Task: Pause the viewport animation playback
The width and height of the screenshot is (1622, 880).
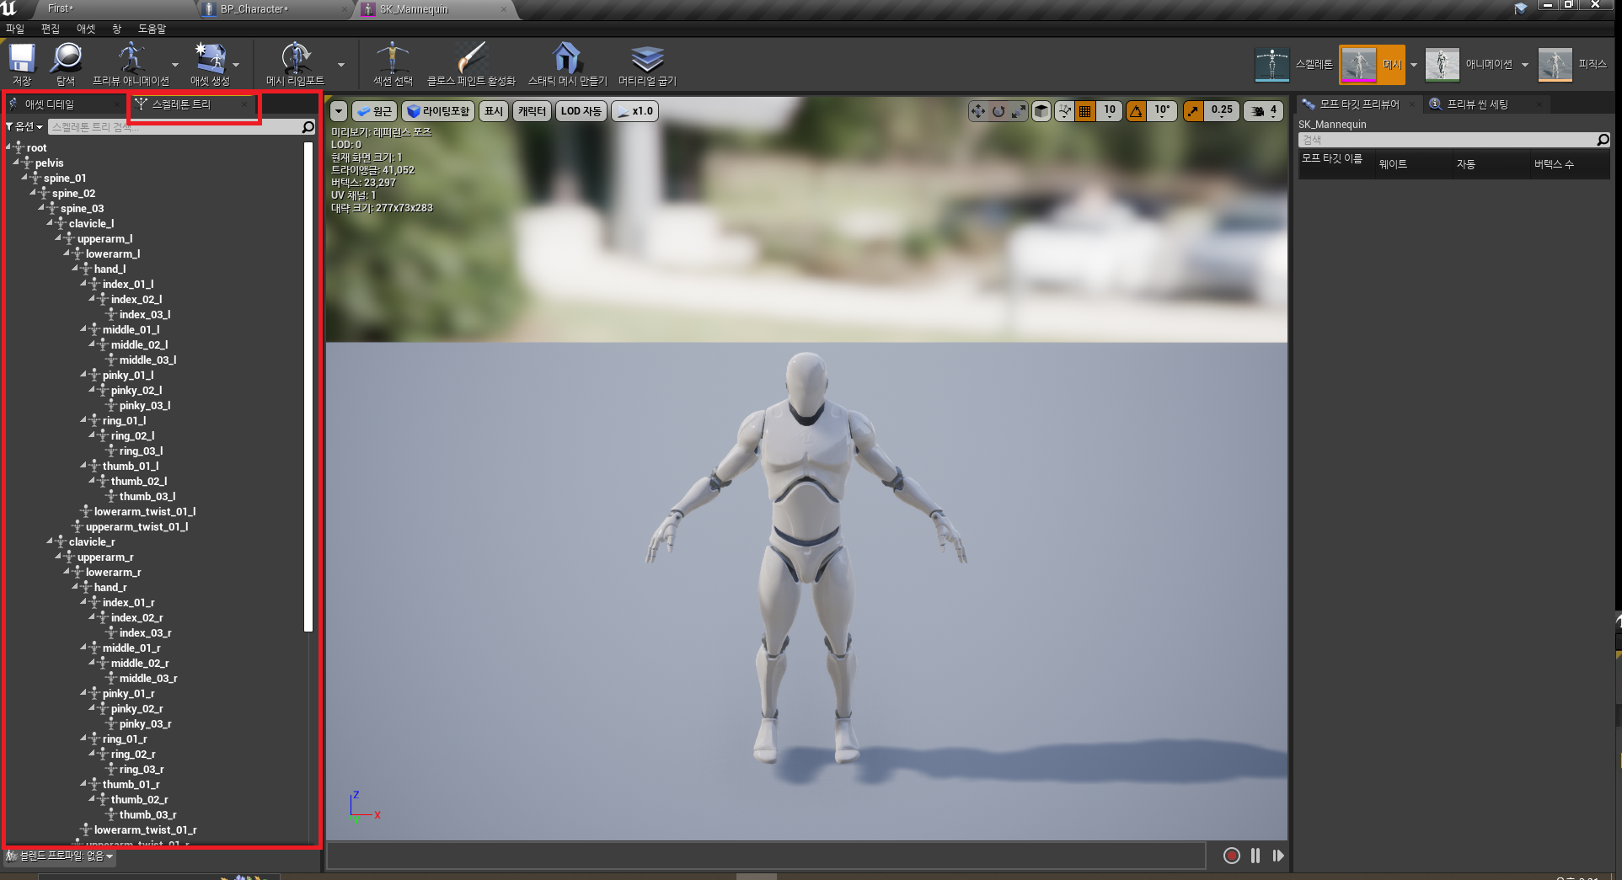Action: tap(1255, 856)
